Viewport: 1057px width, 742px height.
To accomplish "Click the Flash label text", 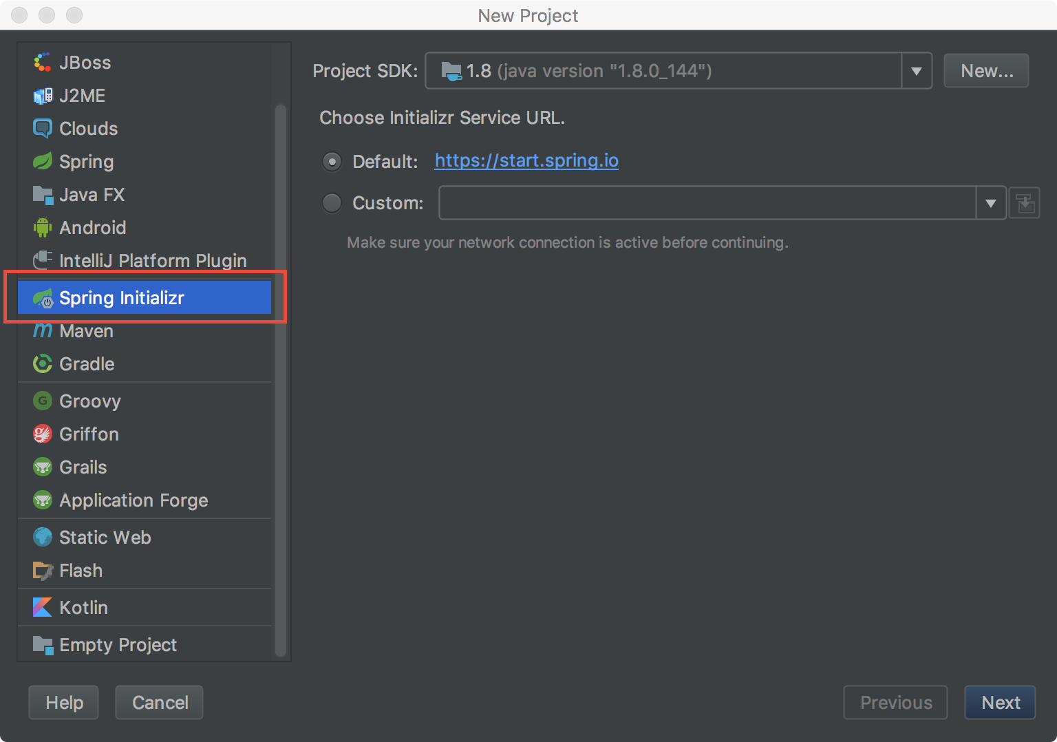I will [x=81, y=571].
